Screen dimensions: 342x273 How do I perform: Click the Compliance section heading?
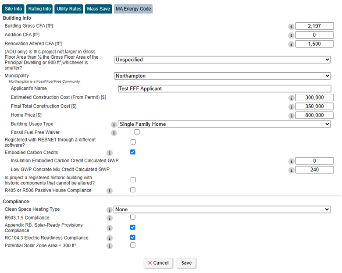tap(16, 202)
